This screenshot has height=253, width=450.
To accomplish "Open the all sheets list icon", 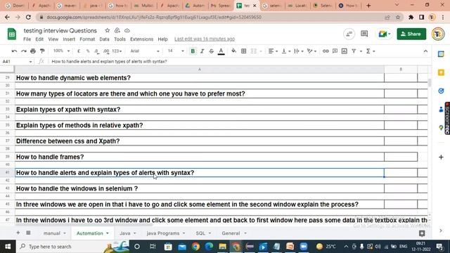I will 28,233.
